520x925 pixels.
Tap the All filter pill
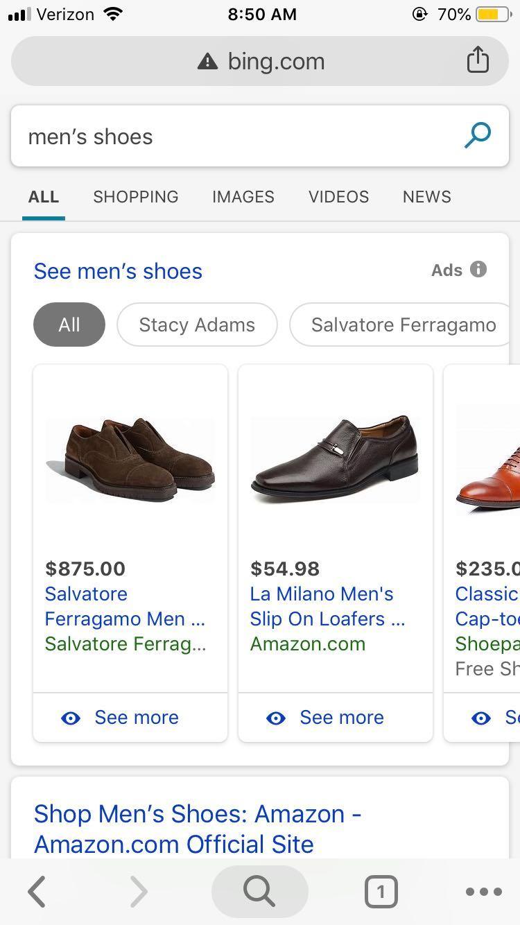pos(69,325)
